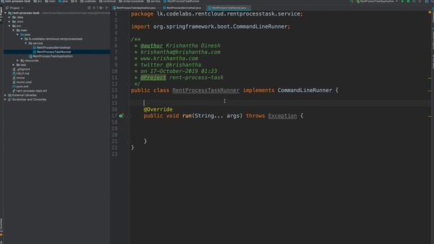The image size is (434, 244).
Task: Select RentProcessTaskRunner in project tree
Action: coord(54,52)
